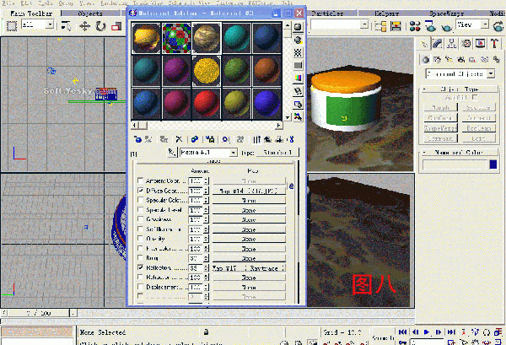The width and height of the screenshot is (506, 345).
Task: Click Show Map in Viewport icon
Action: point(240,139)
